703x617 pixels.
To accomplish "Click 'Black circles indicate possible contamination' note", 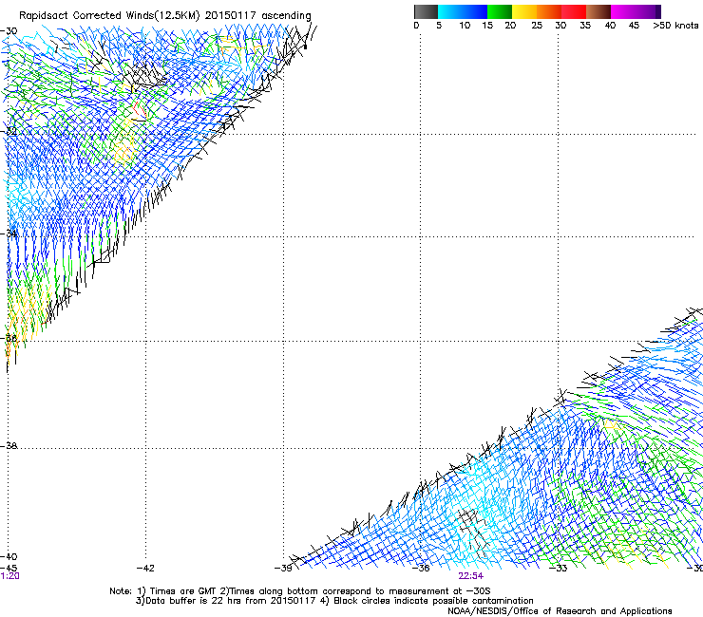I will click(x=433, y=601).
